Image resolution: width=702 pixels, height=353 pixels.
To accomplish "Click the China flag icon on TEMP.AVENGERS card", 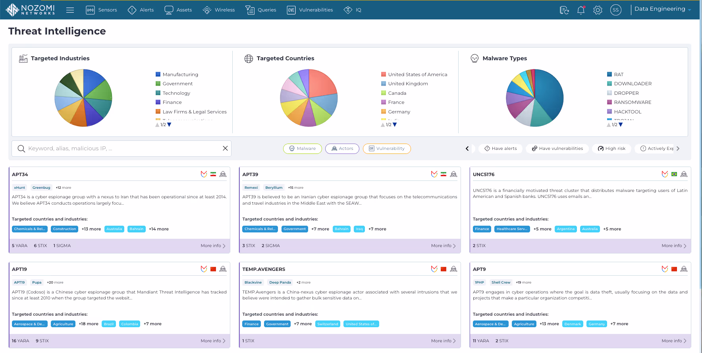I will point(444,269).
